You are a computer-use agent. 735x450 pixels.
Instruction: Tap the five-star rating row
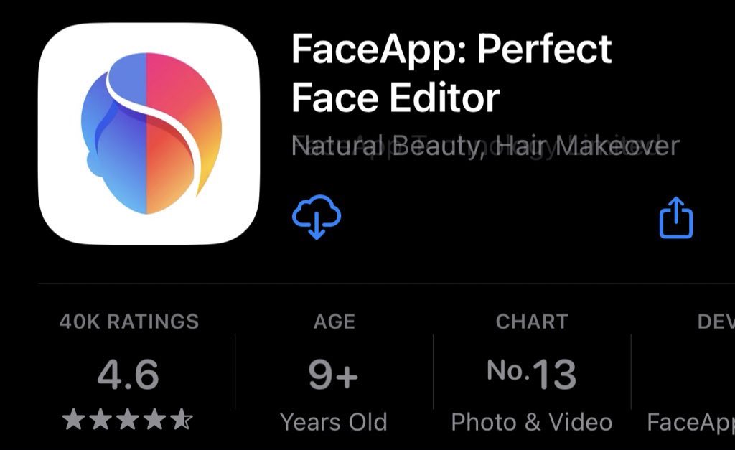point(128,419)
